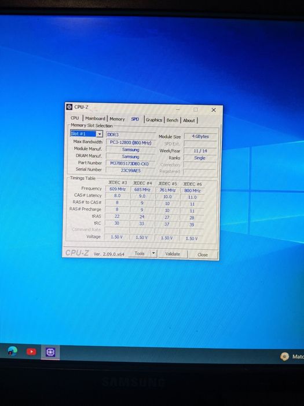Click the JEDEC #6 voltage 1.50 V cell
The height and width of the screenshot is (406, 304).
point(192,238)
